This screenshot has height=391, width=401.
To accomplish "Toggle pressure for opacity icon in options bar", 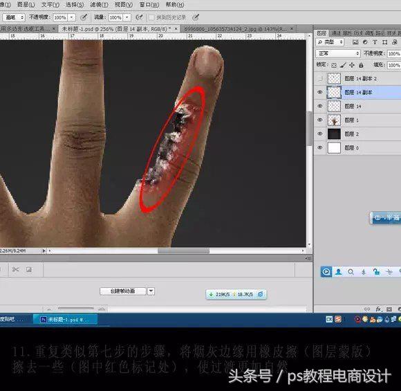I will (x=84, y=17).
